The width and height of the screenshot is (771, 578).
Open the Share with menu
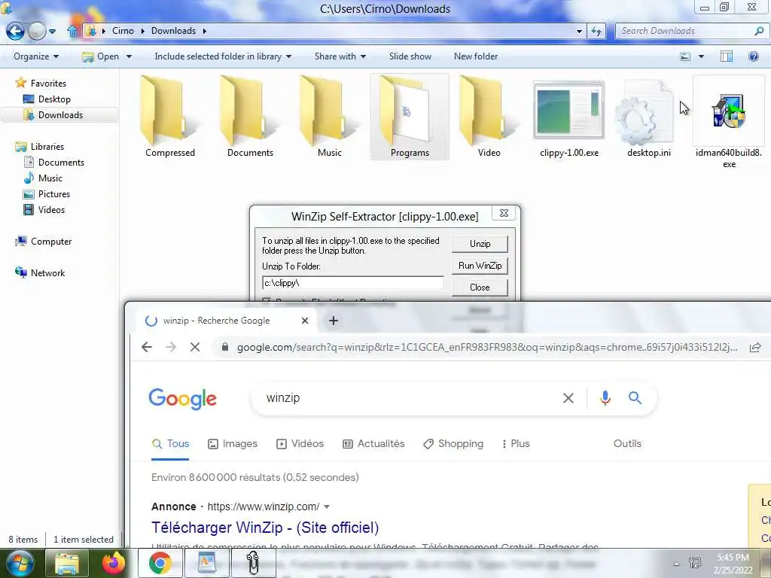[x=340, y=56]
